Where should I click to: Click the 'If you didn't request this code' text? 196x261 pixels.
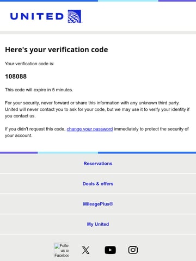click(35, 129)
